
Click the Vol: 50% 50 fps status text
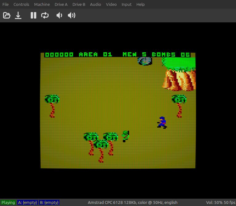[x=220, y=202]
